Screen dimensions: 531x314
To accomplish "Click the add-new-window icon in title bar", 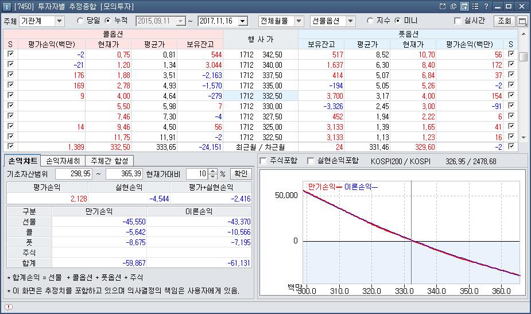I will click(464, 6).
